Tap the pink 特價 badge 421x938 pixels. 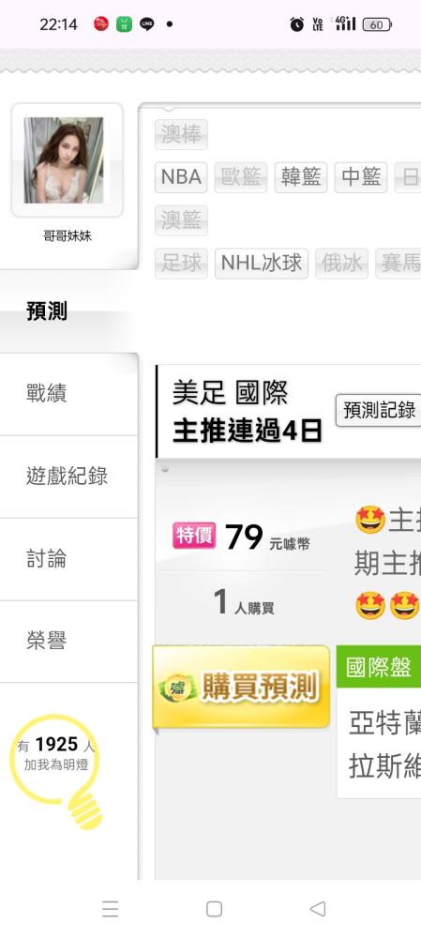(194, 536)
